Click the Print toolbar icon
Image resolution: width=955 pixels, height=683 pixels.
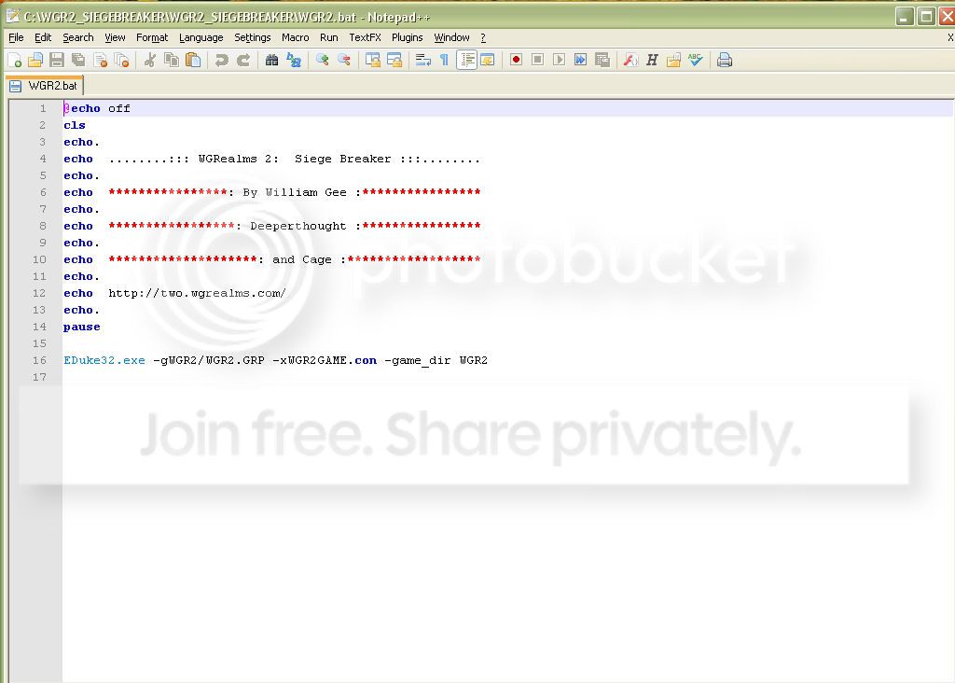pos(725,60)
